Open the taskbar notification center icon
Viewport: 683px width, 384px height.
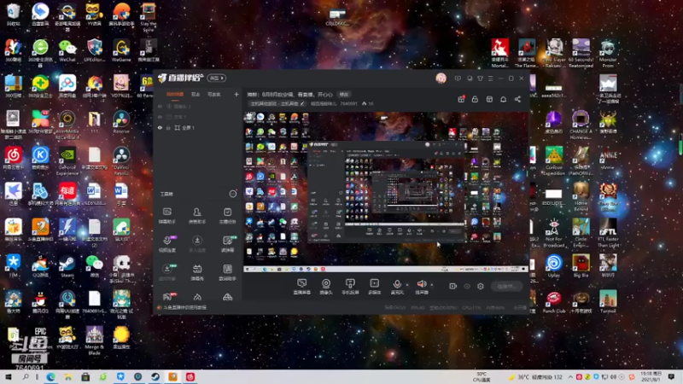point(671,377)
